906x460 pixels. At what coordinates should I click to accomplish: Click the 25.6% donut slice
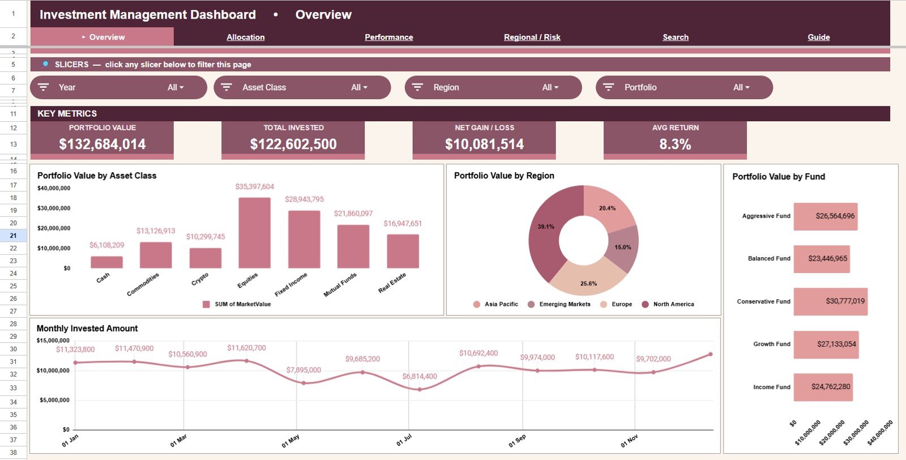588,283
